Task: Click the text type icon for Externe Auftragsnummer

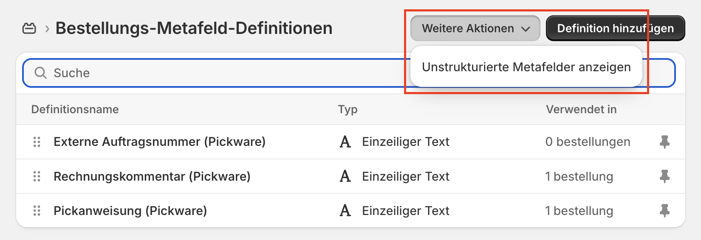Action: pyautogui.click(x=345, y=142)
